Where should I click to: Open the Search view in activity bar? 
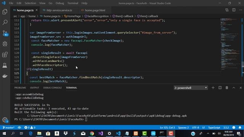(x=5, y=22)
